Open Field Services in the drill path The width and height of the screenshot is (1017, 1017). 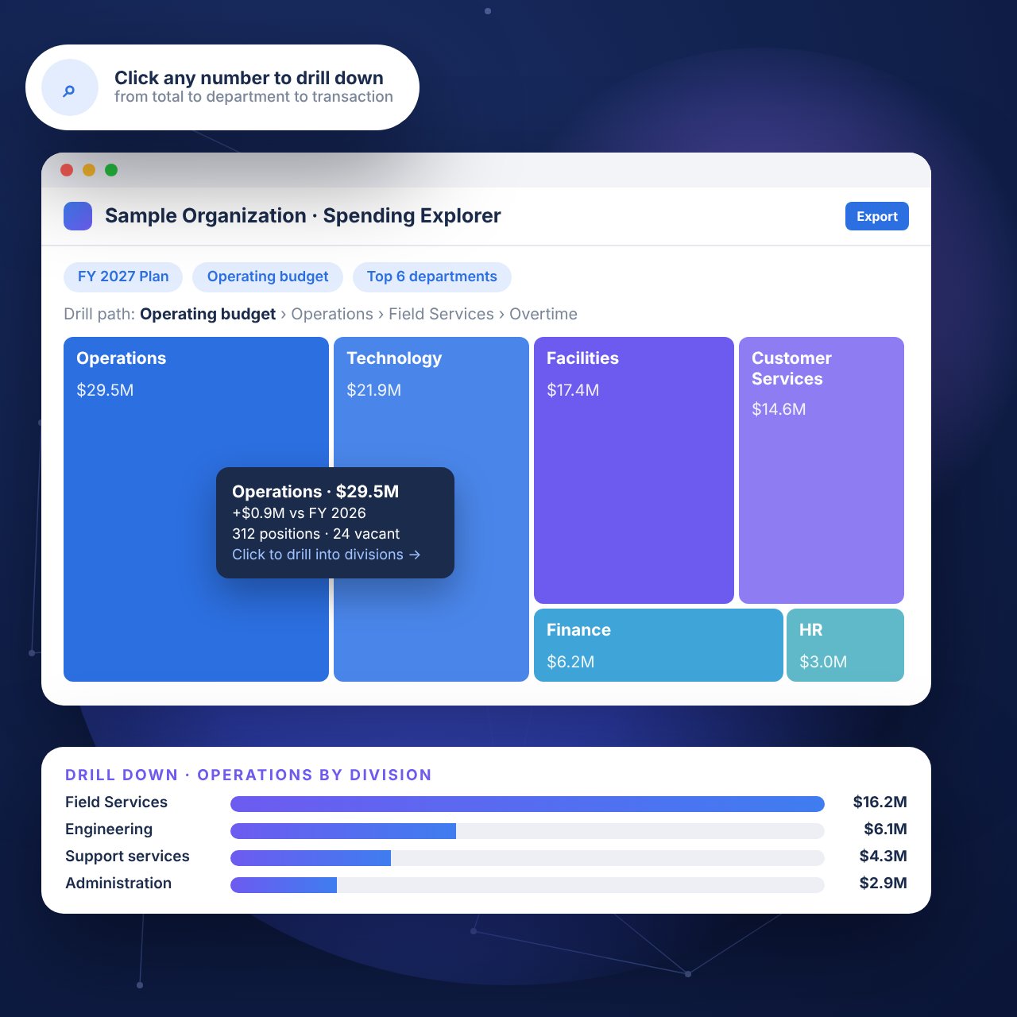tap(441, 314)
